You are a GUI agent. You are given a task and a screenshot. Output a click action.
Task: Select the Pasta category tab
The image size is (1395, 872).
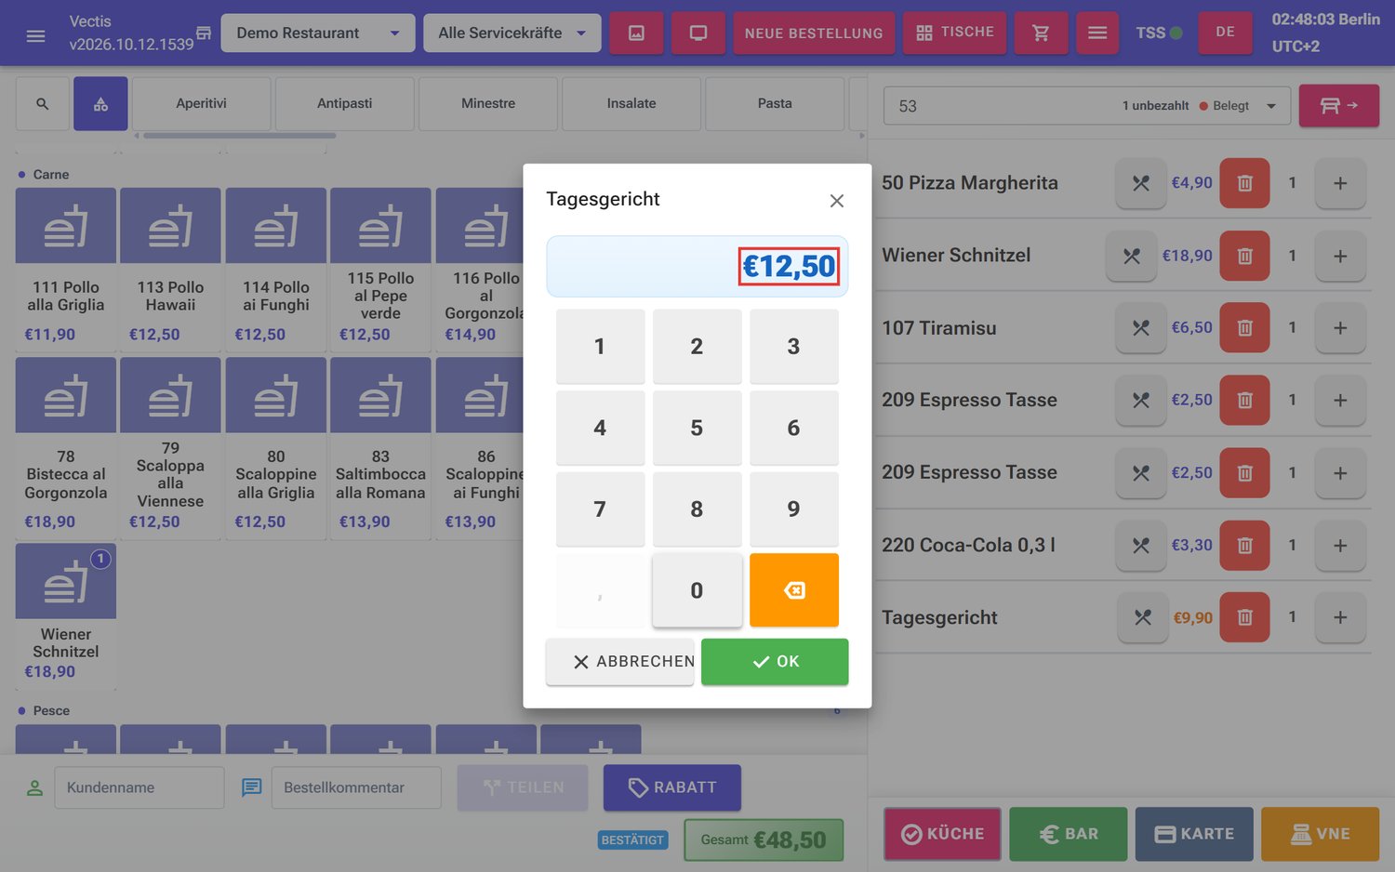tap(775, 103)
